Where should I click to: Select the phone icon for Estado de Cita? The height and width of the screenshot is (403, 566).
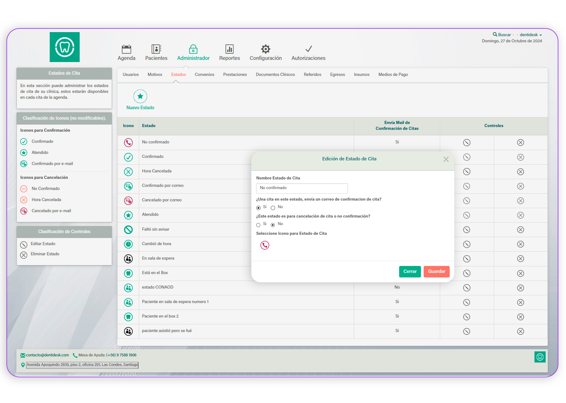tap(265, 245)
